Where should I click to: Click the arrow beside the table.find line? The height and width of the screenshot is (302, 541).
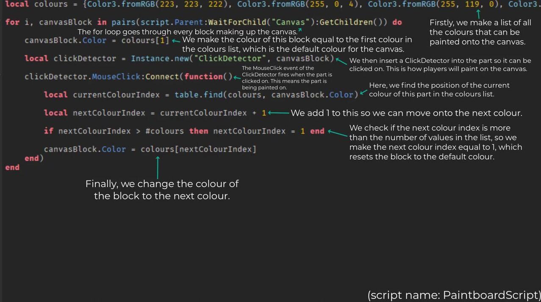[x=363, y=92]
